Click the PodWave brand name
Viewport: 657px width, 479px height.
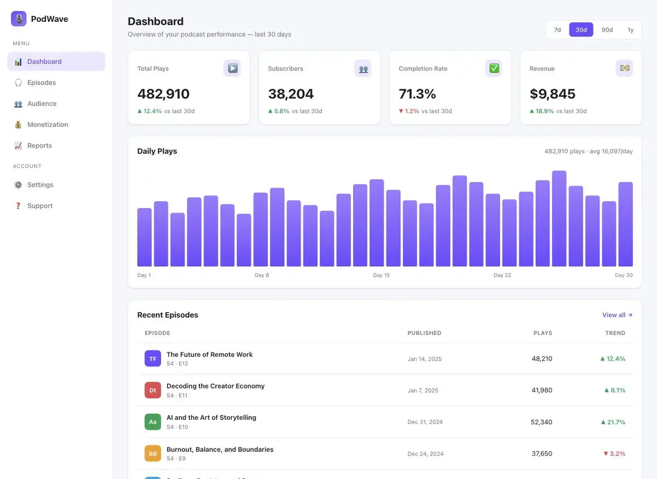pyautogui.click(x=50, y=19)
